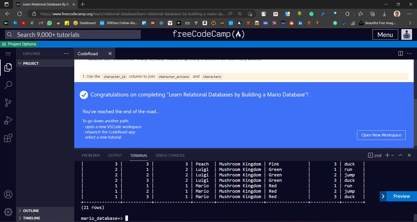This screenshot has height=222, width=417.
Task: Open the WhatsApp bookmark
Action: [x=49, y=23]
